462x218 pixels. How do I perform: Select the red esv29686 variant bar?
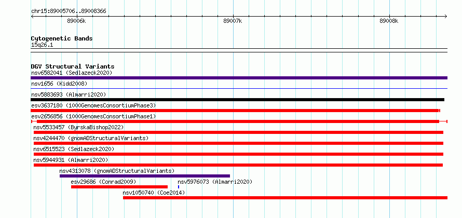pos(119,187)
